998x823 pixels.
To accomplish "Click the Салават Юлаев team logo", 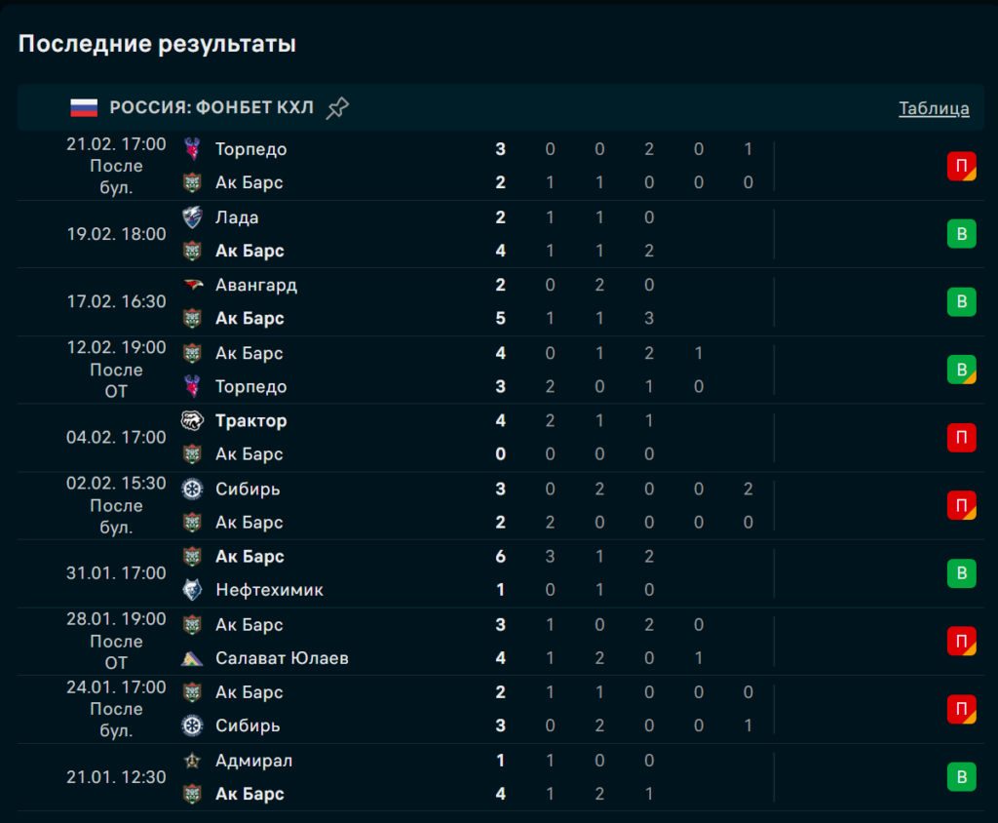I will click(192, 658).
